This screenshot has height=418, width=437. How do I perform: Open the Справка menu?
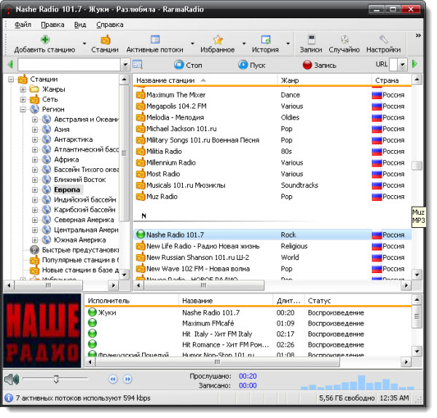tap(109, 24)
